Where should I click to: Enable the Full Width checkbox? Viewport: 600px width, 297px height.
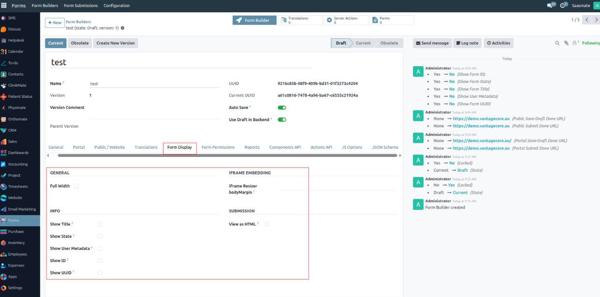click(x=77, y=186)
